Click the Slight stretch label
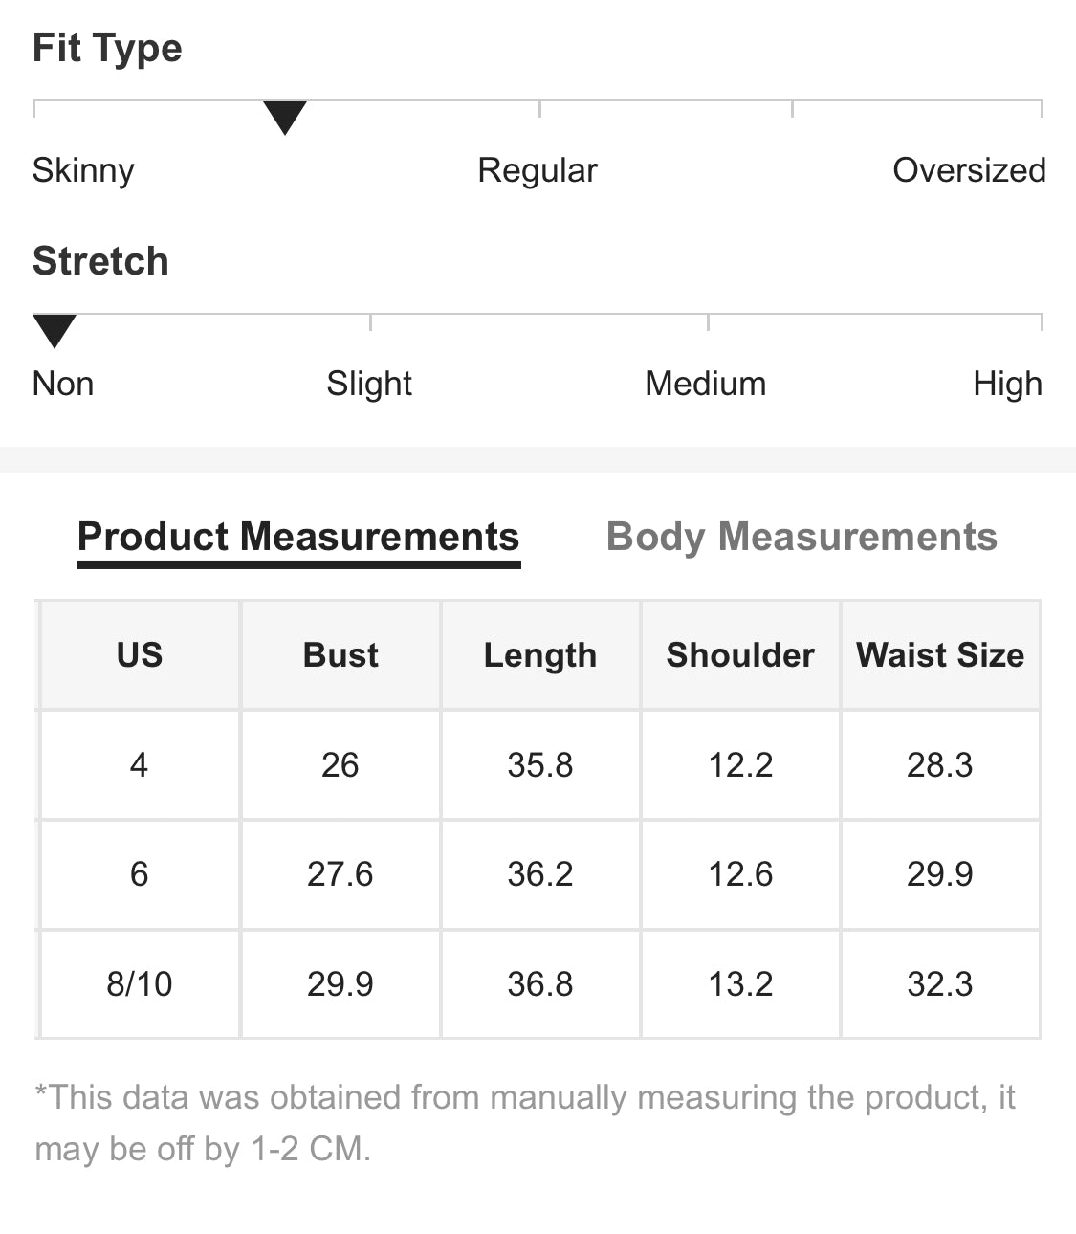The width and height of the screenshot is (1076, 1234). (369, 385)
